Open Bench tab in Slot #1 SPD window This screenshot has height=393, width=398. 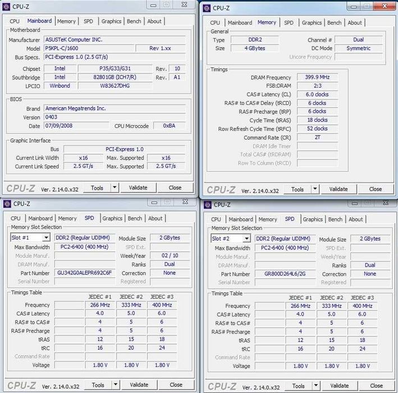pyautogui.click(x=135, y=218)
